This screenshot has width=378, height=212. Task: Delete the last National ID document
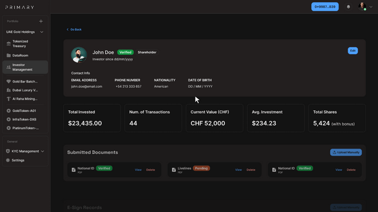coord(351,170)
